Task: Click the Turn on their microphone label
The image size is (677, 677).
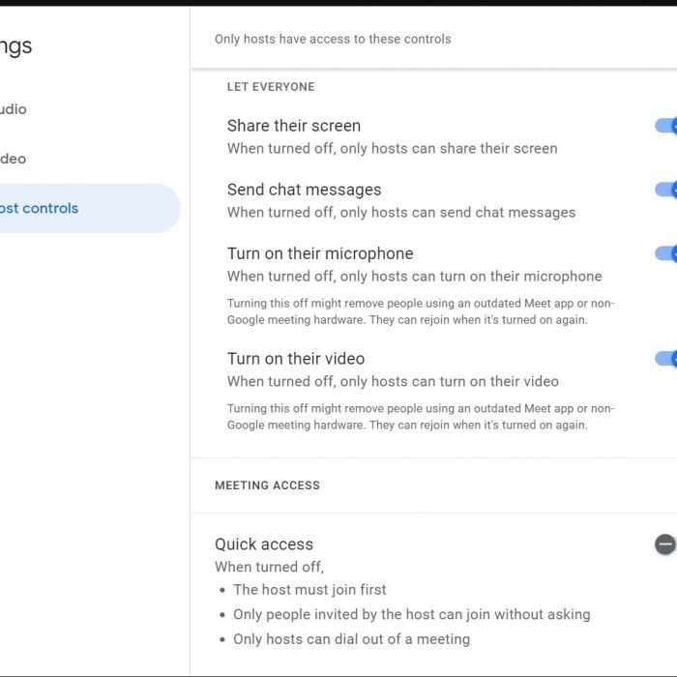Action: tap(320, 253)
